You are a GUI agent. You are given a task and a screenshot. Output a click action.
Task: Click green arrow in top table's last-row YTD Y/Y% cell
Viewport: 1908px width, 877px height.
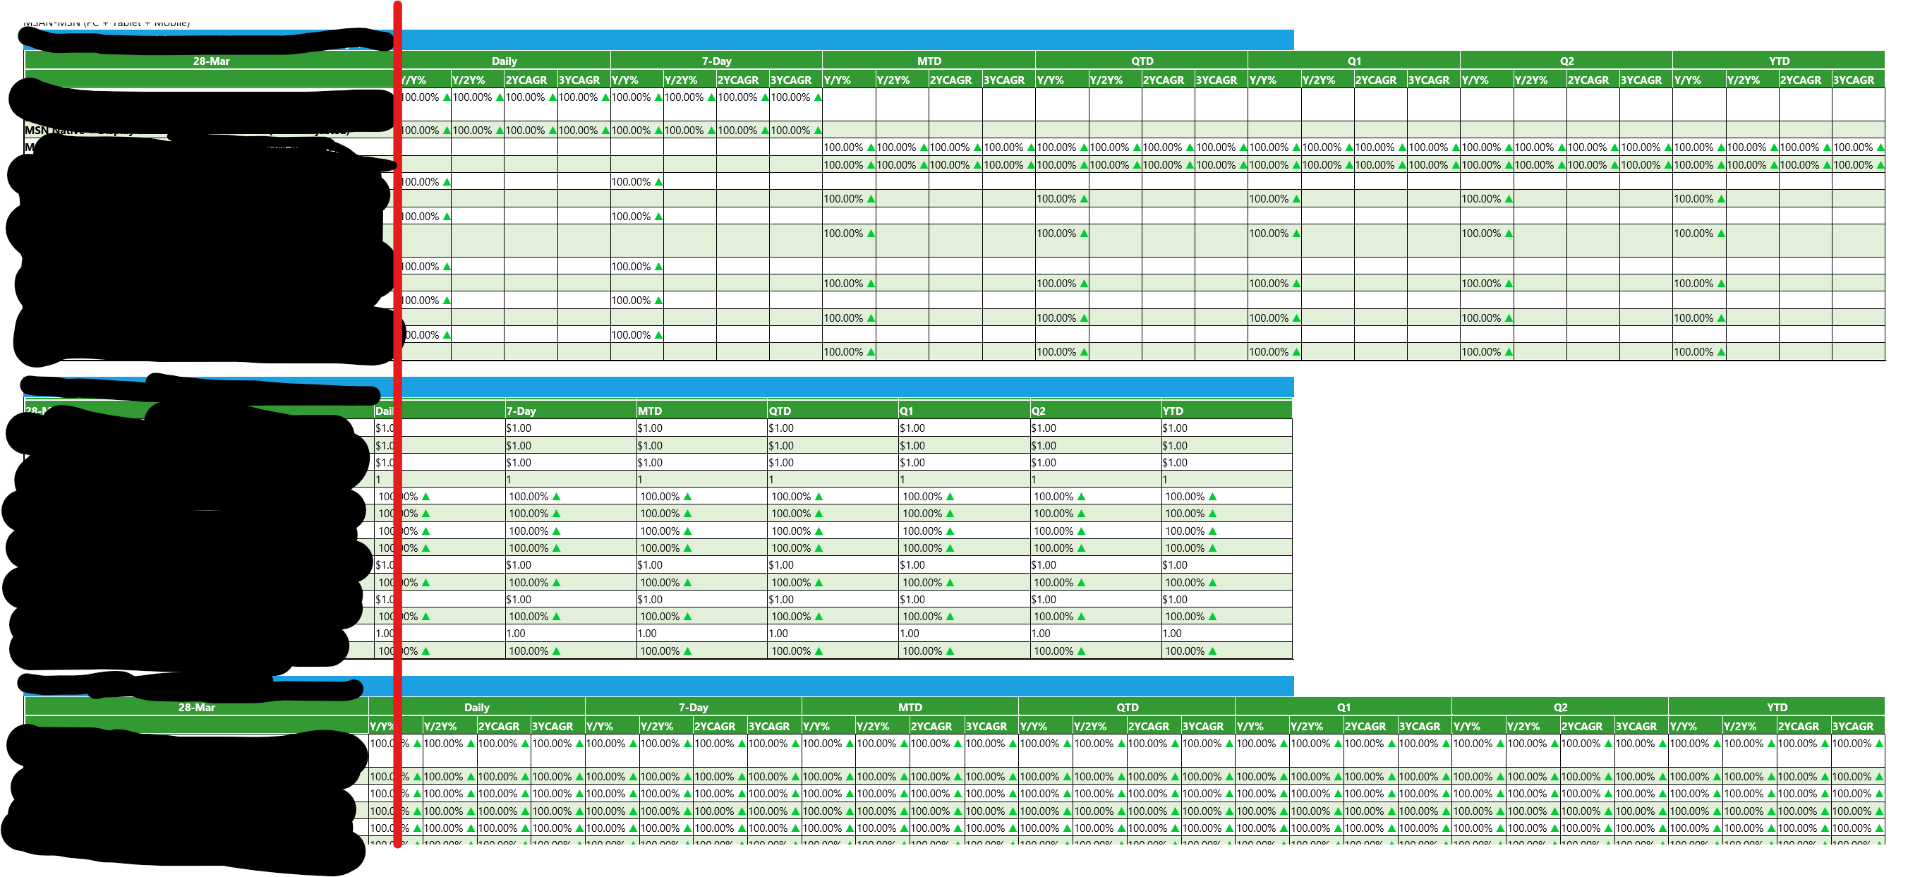(1720, 352)
